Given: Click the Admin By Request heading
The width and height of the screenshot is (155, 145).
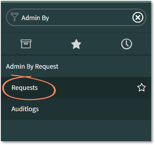Looking at the screenshot, I should (32, 67).
